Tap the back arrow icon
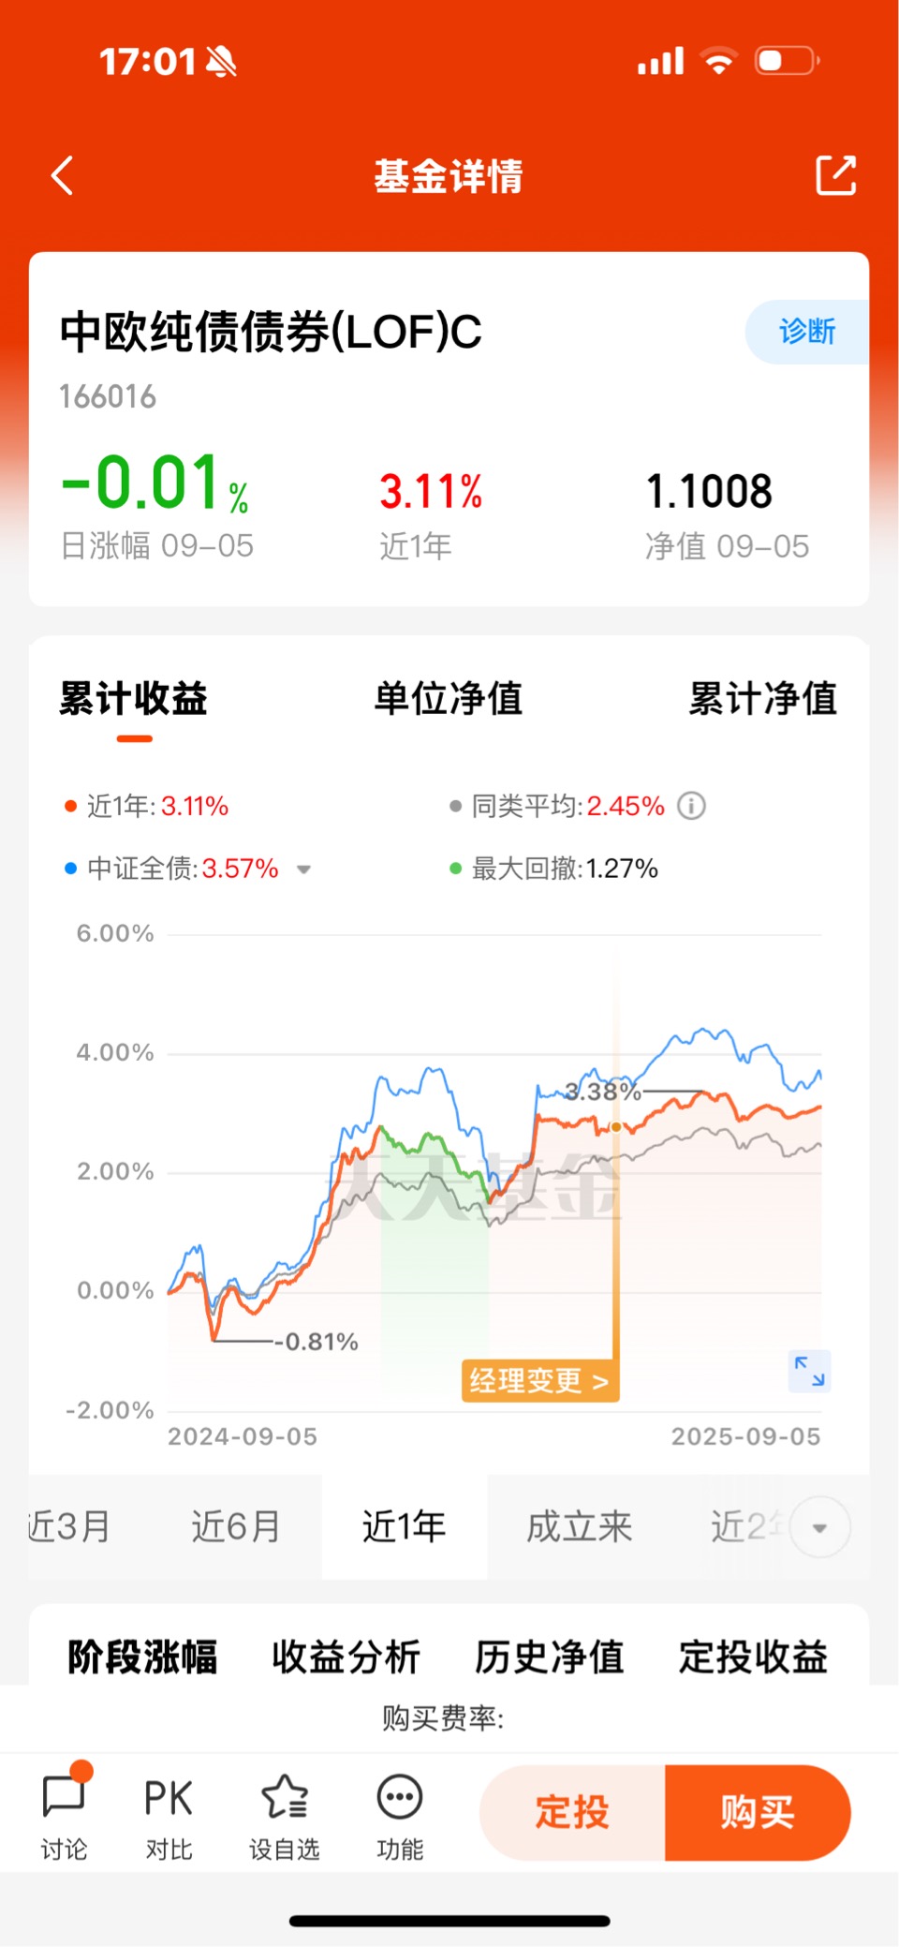The image size is (899, 1947). tap(63, 175)
